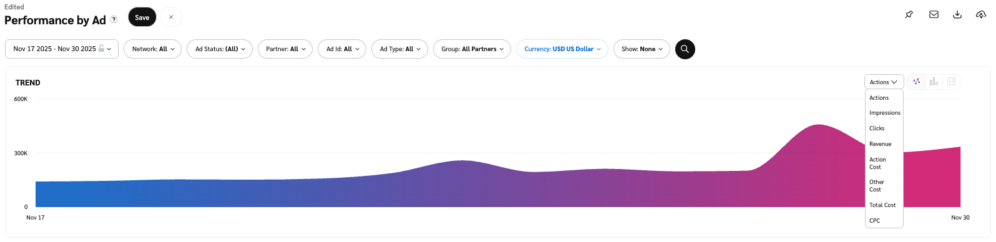Screen dimensions: 996x242
Task: Click the cloud upload icon
Action: (981, 14)
